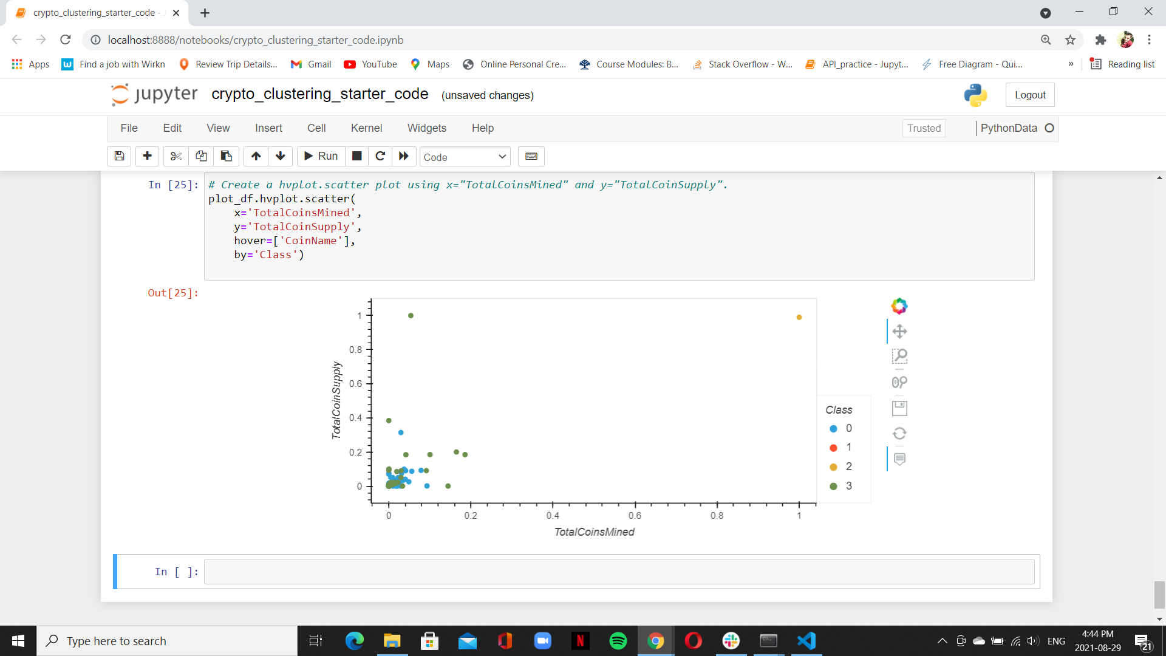Open the Widgets menu

pyautogui.click(x=426, y=128)
